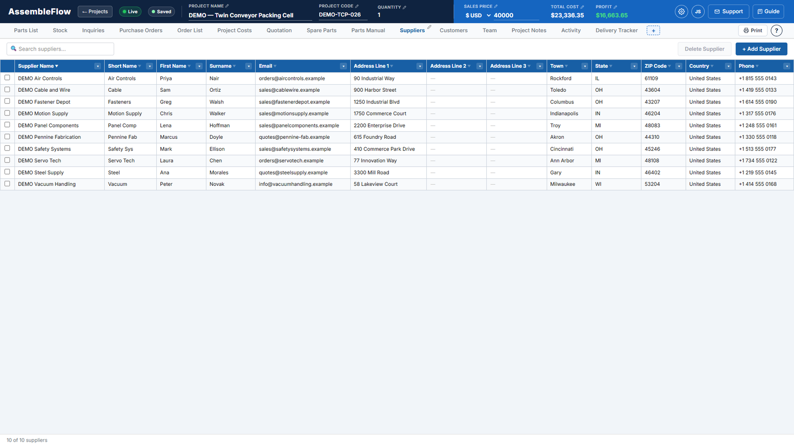
Task: Open Supplier Name column filter dropdown
Action: [98, 66]
